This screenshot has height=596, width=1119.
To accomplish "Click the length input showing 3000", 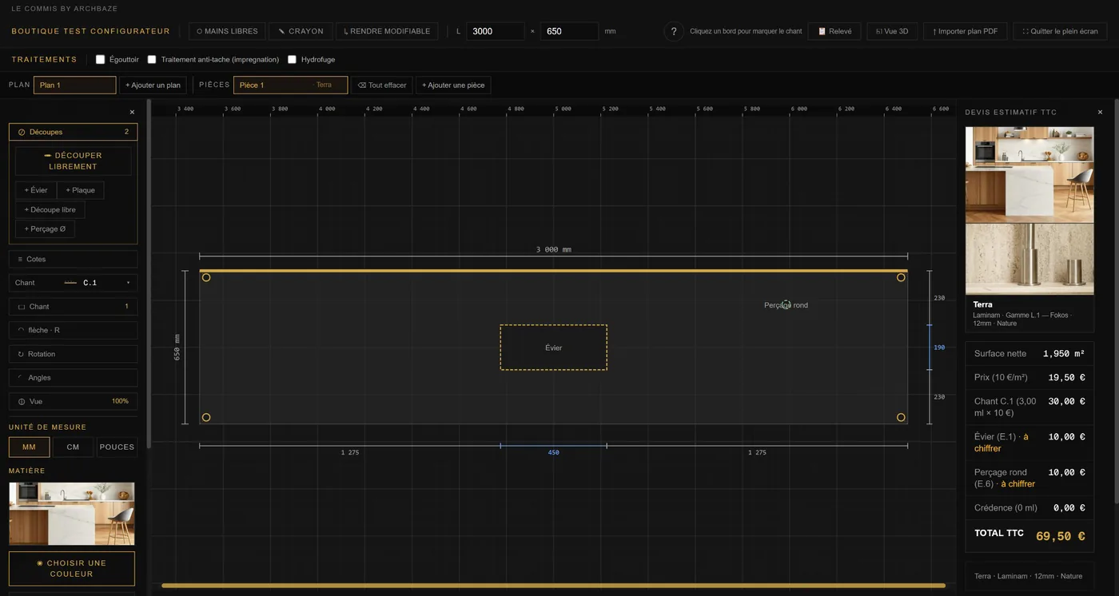I will coord(496,31).
